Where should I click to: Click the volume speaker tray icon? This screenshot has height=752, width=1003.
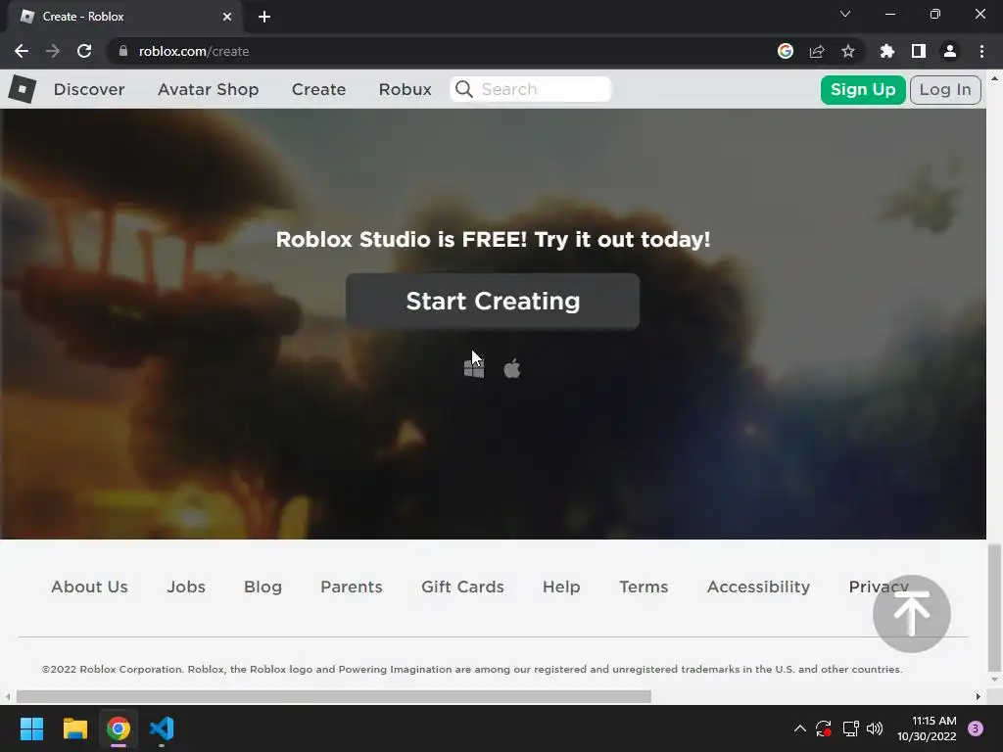875,728
